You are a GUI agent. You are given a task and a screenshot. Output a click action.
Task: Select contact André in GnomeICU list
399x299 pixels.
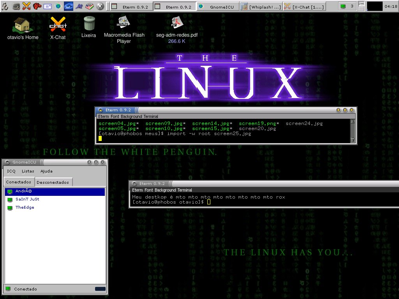point(55,192)
